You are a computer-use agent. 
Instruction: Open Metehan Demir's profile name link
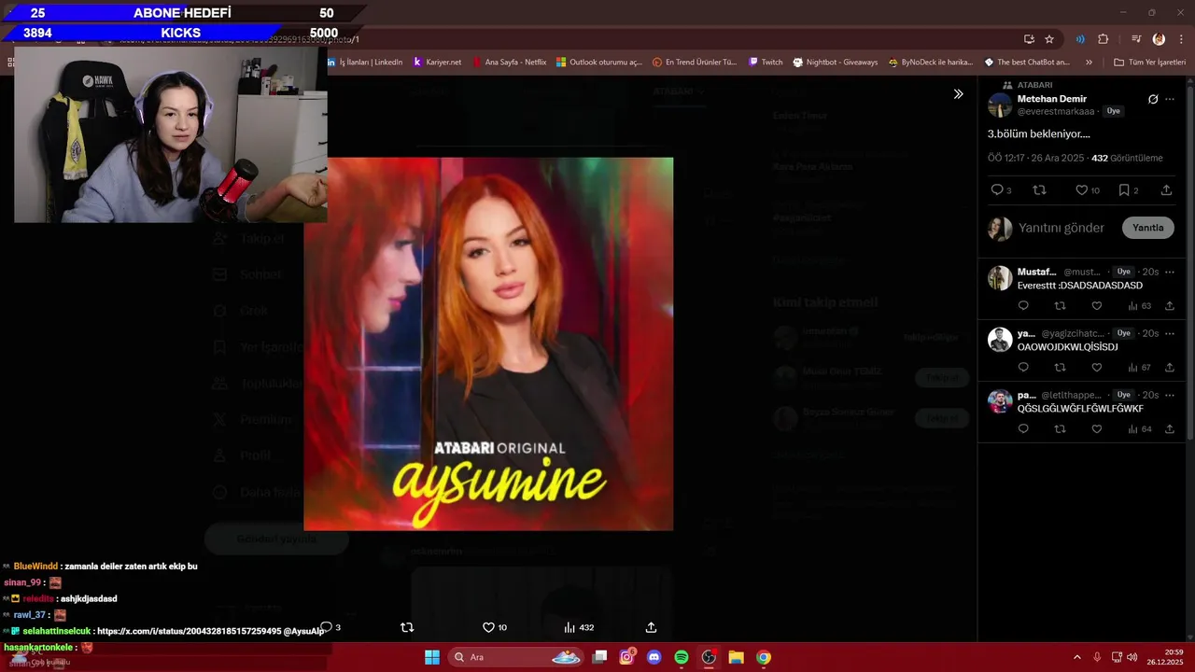(1052, 99)
